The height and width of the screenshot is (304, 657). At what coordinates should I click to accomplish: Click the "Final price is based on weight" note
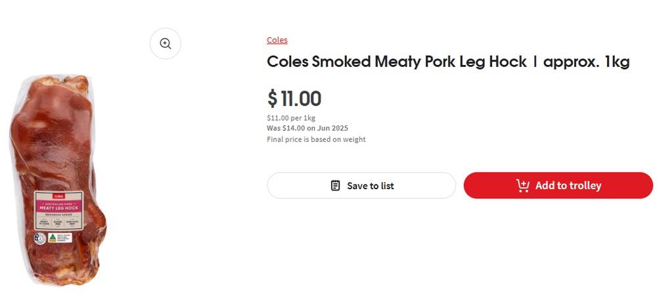click(316, 139)
